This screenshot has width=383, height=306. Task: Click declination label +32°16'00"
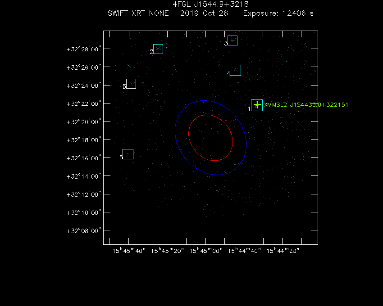84,158
